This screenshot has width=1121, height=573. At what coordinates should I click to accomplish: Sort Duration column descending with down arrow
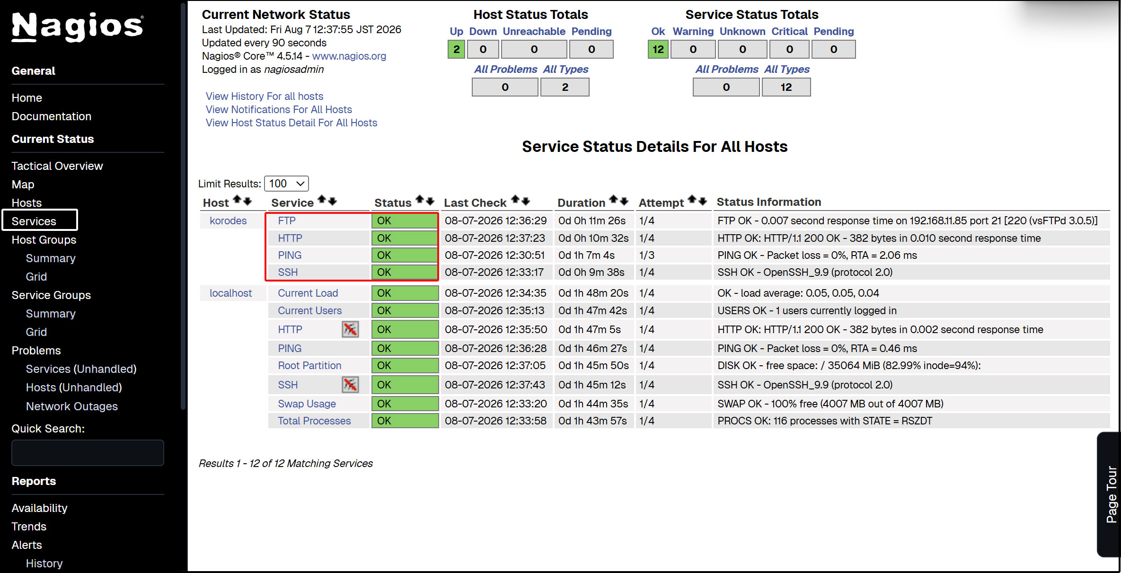(624, 201)
